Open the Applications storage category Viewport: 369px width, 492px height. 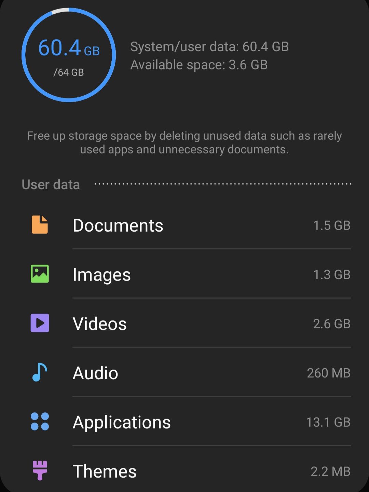pos(122,422)
